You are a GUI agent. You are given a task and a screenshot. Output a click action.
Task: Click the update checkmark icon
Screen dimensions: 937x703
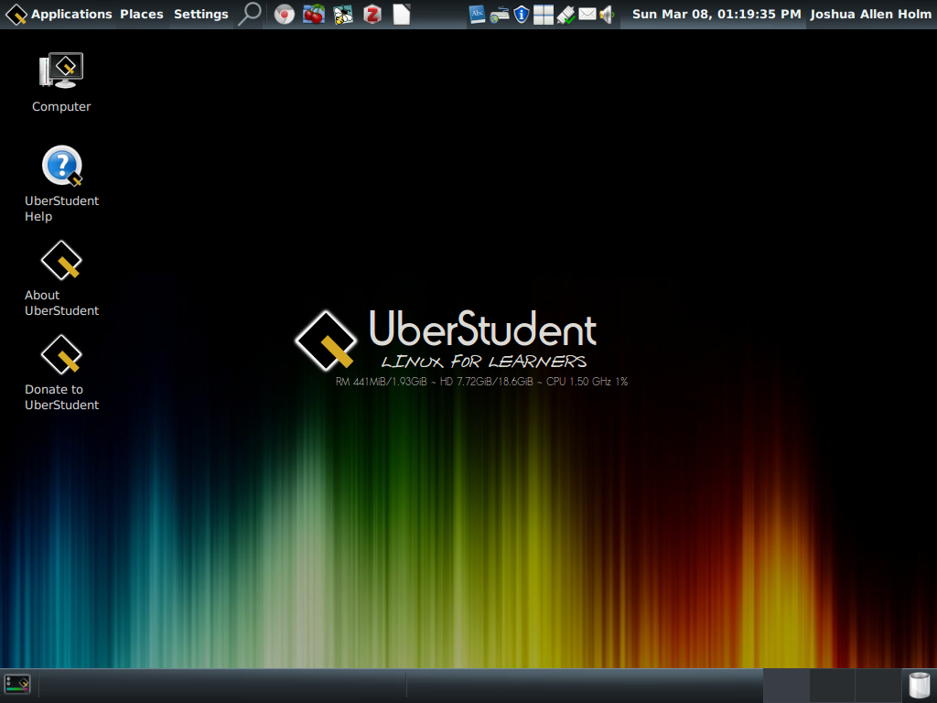565,14
